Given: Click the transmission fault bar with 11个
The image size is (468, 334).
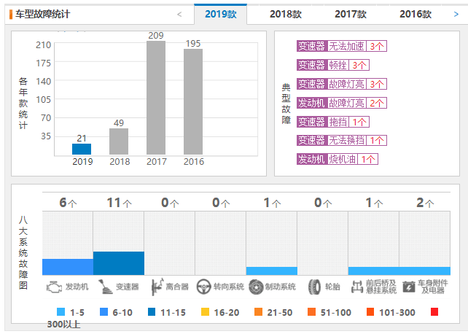Looking at the screenshot, I should coord(119,263).
